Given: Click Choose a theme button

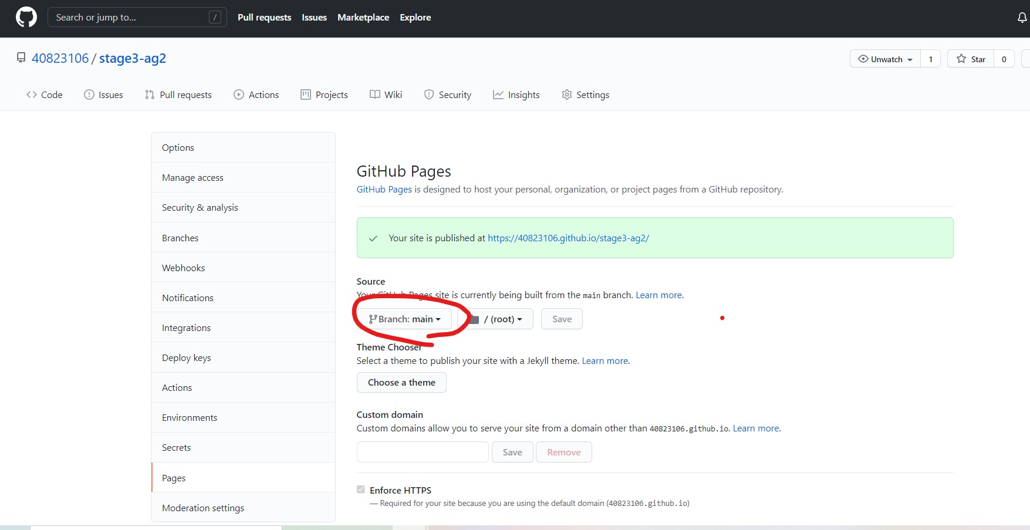Looking at the screenshot, I should tap(401, 382).
